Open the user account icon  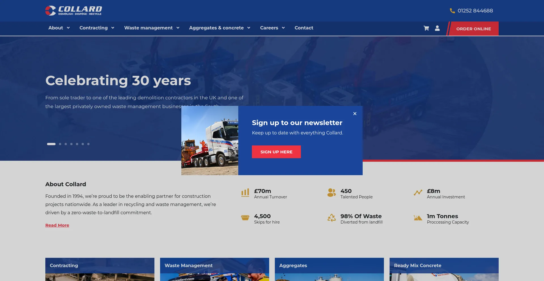pyautogui.click(x=437, y=28)
